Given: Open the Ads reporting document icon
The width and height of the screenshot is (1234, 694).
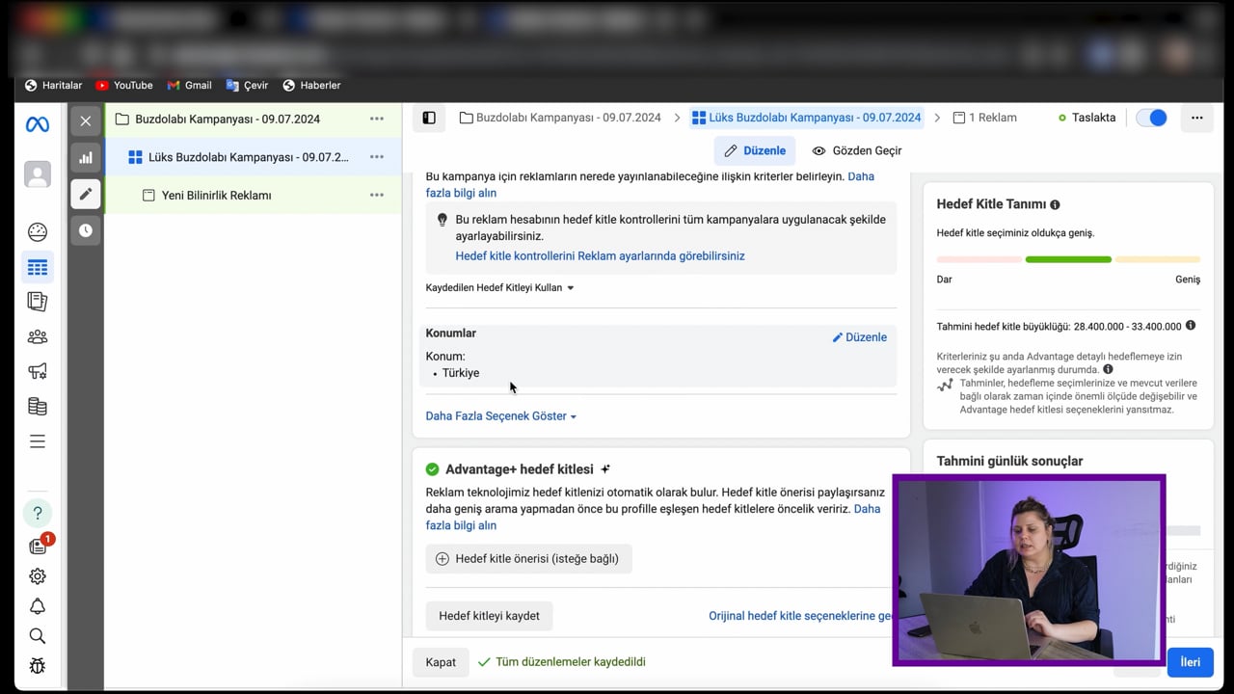Looking at the screenshot, I should click(x=38, y=302).
